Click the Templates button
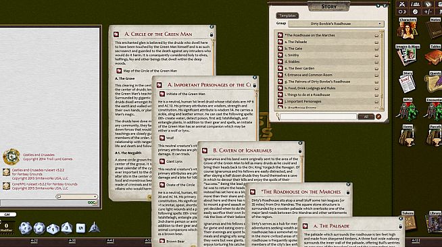 tap(287, 16)
